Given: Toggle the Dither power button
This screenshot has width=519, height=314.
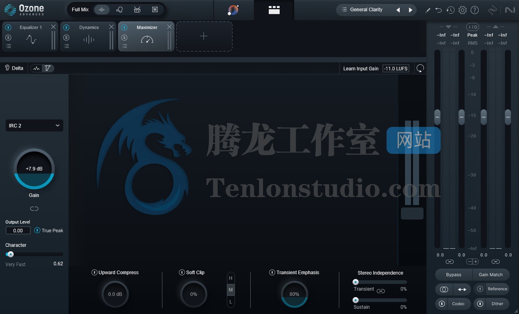Looking at the screenshot, I should [480, 304].
